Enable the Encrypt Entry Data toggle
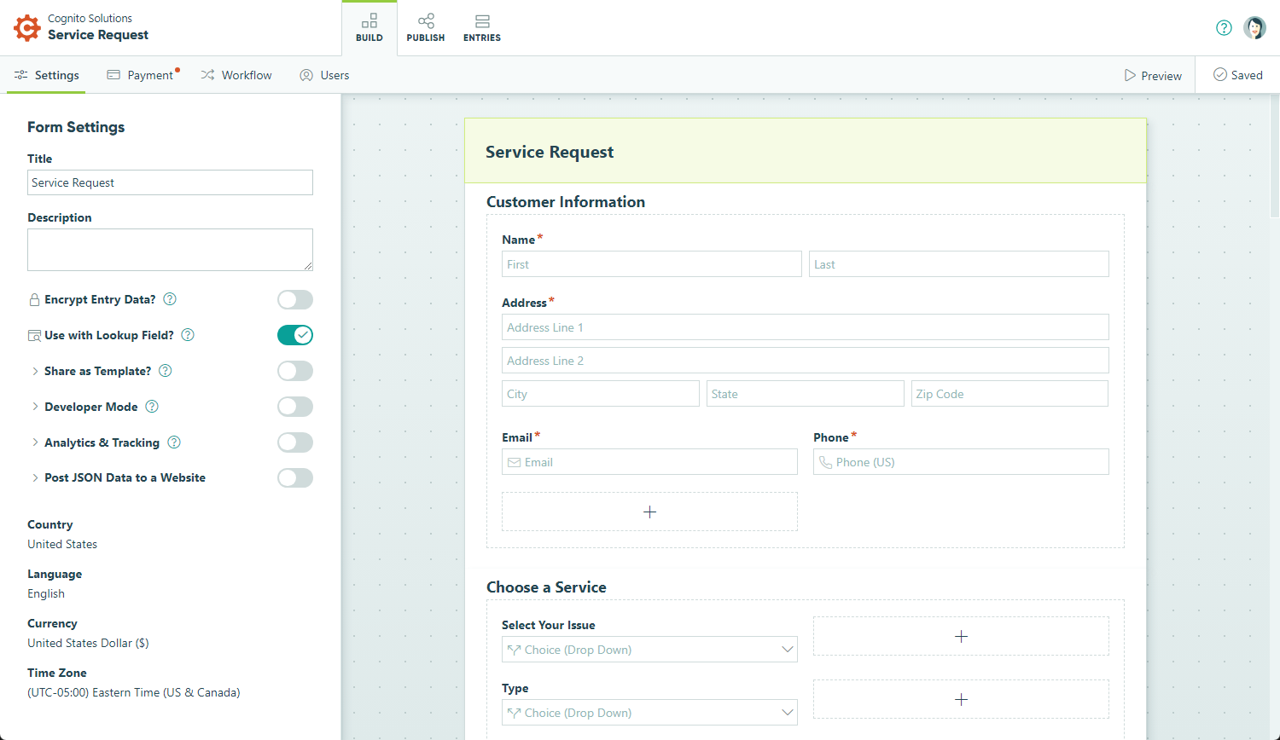 294,299
